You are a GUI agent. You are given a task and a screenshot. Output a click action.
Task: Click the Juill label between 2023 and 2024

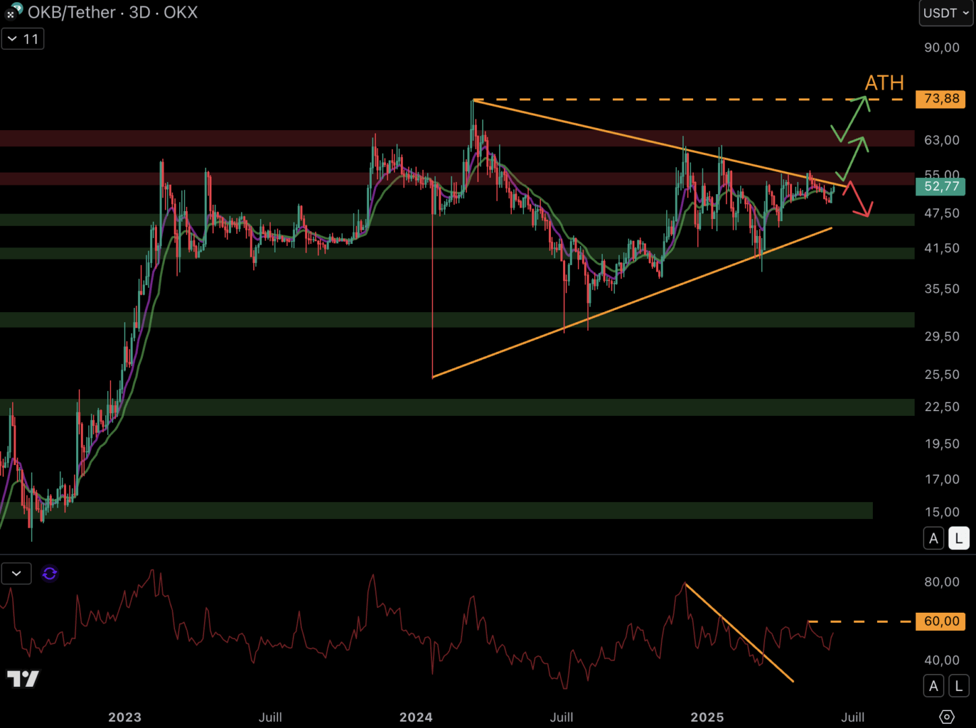coord(270,717)
